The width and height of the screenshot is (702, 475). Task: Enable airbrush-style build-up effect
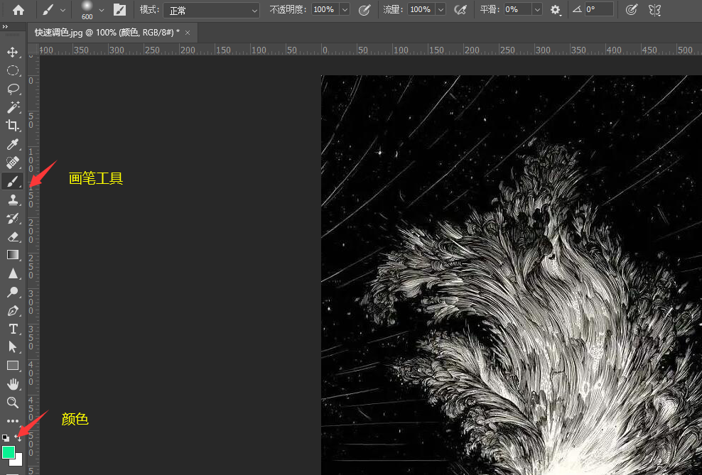[460, 10]
